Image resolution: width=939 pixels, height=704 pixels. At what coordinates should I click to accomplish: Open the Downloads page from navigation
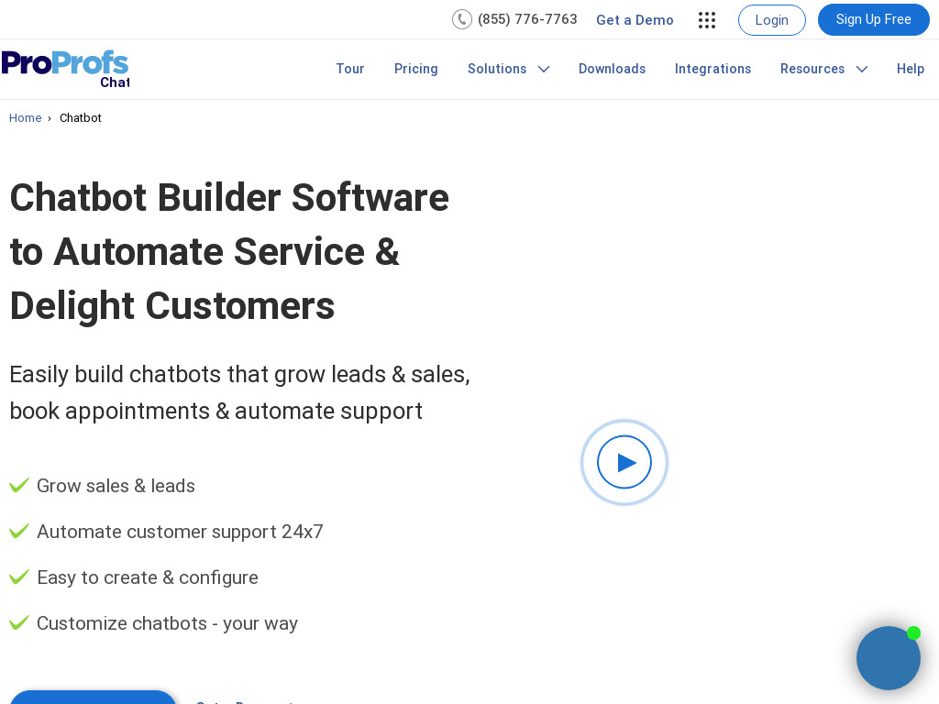(x=612, y=69)
